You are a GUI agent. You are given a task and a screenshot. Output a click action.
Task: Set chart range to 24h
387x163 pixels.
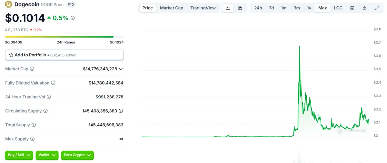tap(258, 8)
